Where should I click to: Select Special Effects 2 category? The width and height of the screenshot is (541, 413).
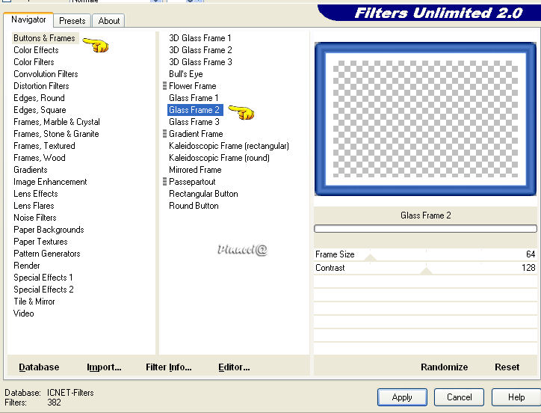point(43,290)
